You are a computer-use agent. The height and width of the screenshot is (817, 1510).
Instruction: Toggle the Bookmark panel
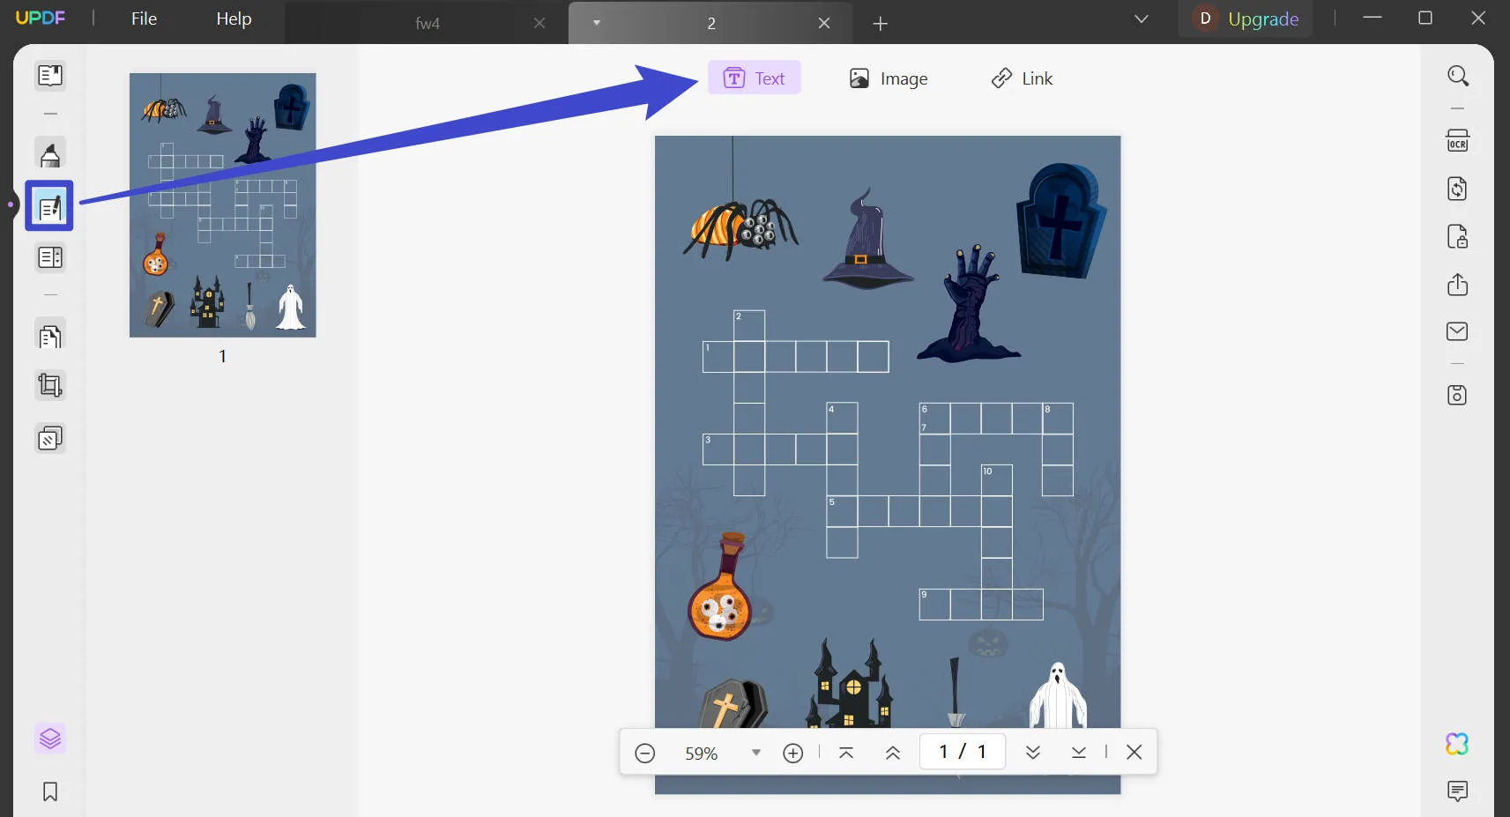click(x=50, y=791)
